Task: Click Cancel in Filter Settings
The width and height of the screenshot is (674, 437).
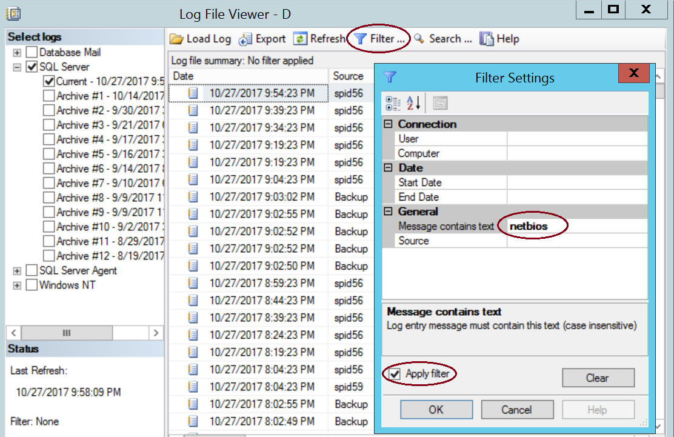Action: click(x=517, y=410)
